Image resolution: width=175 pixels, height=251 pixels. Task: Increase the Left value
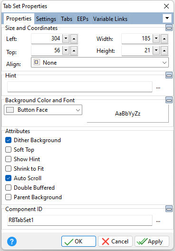tap(74, 39)
